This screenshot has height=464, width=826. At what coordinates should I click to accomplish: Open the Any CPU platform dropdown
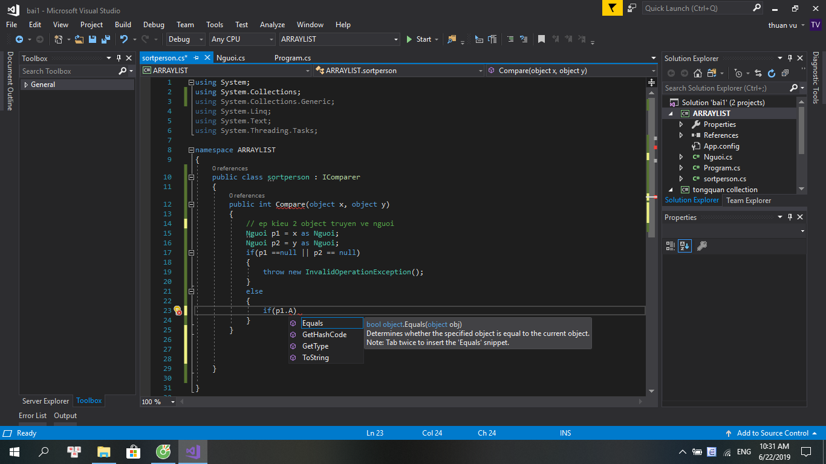tap(242, 39)
